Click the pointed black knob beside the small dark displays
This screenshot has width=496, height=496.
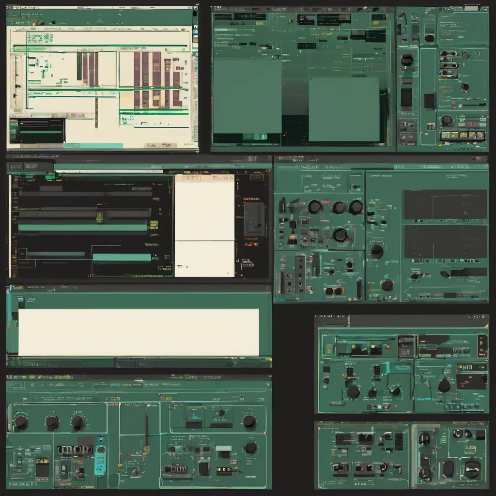(444, 386)
